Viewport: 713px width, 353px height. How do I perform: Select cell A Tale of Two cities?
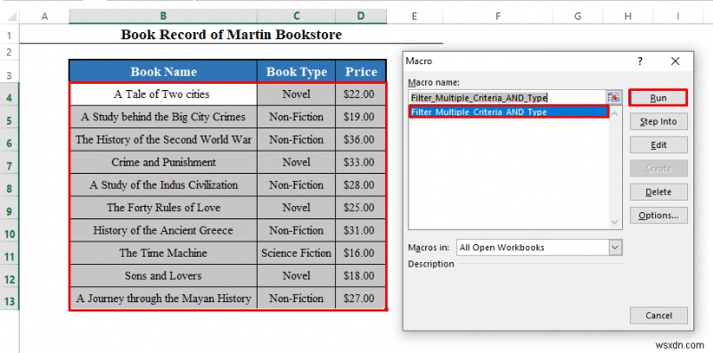(x=163, y=94)
